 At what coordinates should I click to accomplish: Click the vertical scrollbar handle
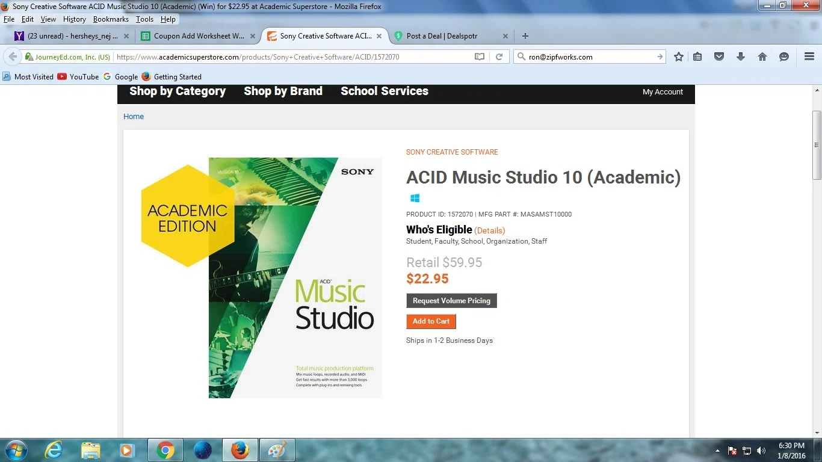click(x=817, y=145)
